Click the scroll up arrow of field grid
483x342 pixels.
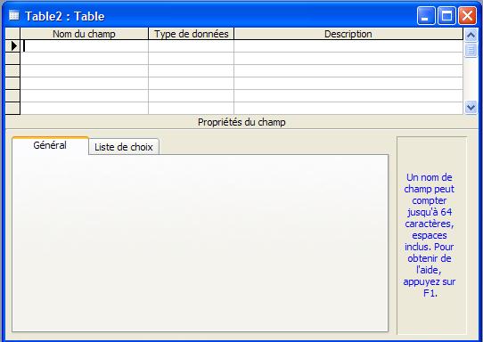(x=471, y=35)
